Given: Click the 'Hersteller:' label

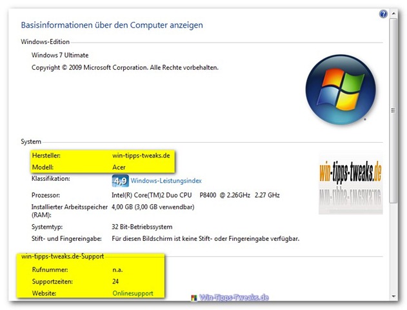Looking at the screenshot, I should [x=46, y=156].
